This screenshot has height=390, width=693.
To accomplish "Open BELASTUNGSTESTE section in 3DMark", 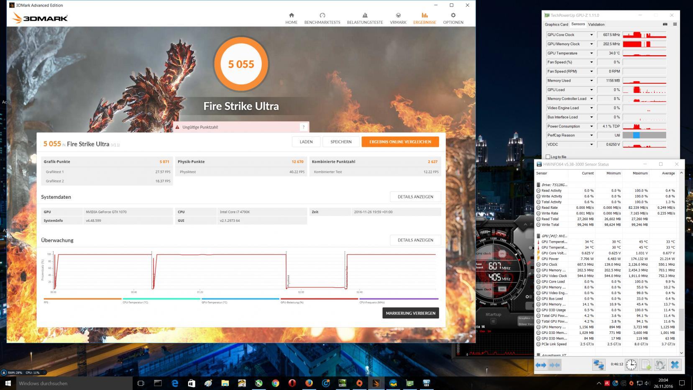I will tap(365, 18).
